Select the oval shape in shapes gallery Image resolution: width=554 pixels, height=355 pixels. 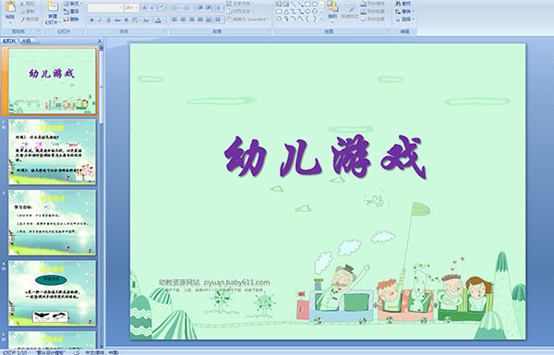click(315, 4)
